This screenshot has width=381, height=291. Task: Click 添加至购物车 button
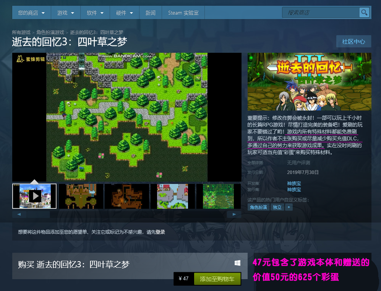(x=217, y=279)
